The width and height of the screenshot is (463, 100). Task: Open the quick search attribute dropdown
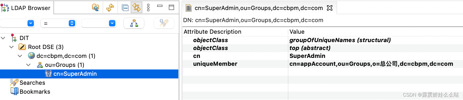pyautogui.click(x=31, y=23)
